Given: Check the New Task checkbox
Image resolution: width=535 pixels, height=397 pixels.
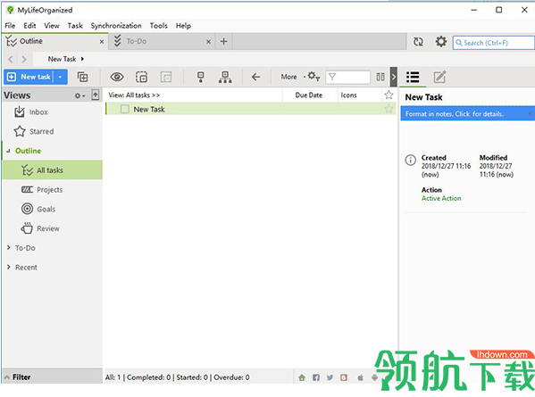Looking at the screenshot, I should [125, 109].
